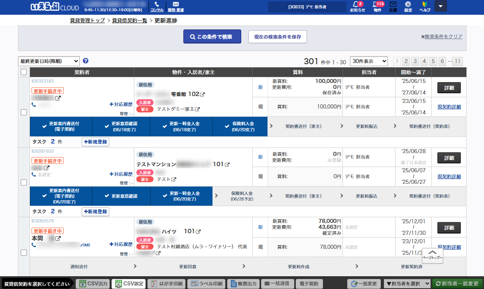
Task: Open the 質問・要望 mail icon
Action: 175,6
